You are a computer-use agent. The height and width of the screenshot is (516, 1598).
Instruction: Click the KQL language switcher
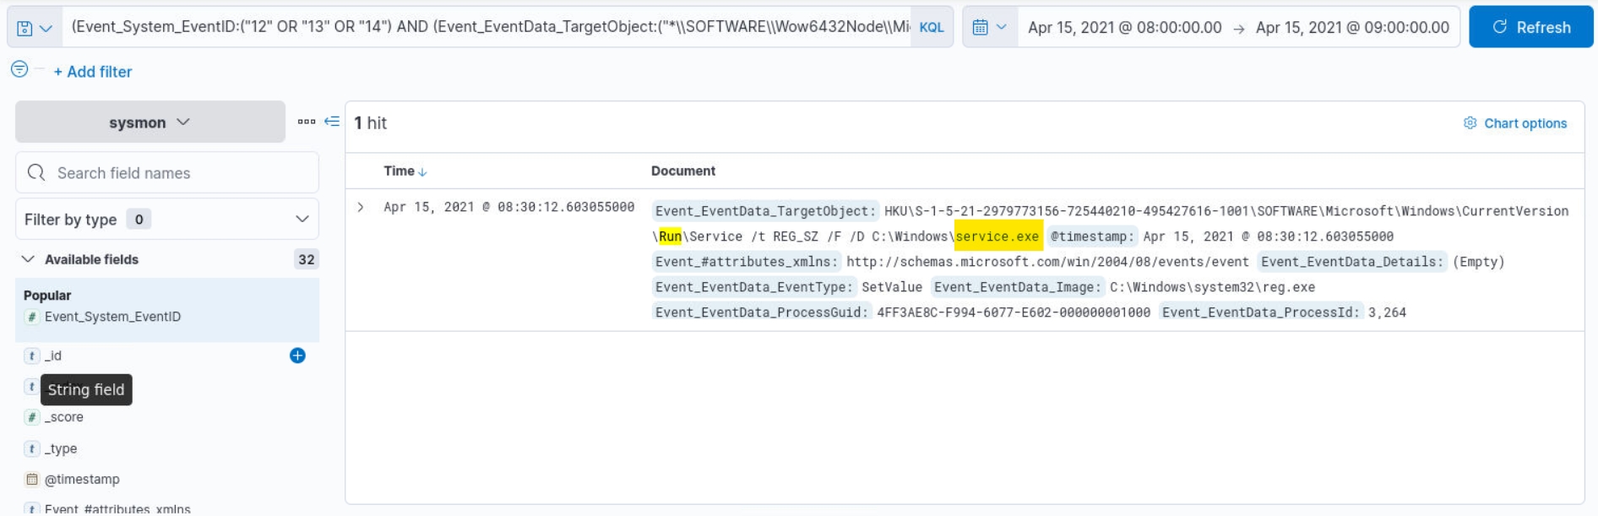point(931,27)
